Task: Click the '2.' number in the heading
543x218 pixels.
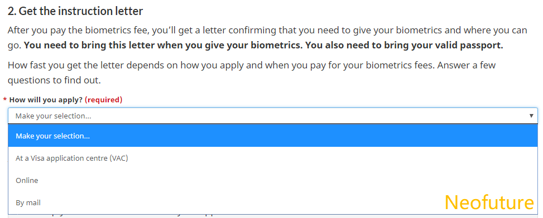Action: (x=12, y=11)
